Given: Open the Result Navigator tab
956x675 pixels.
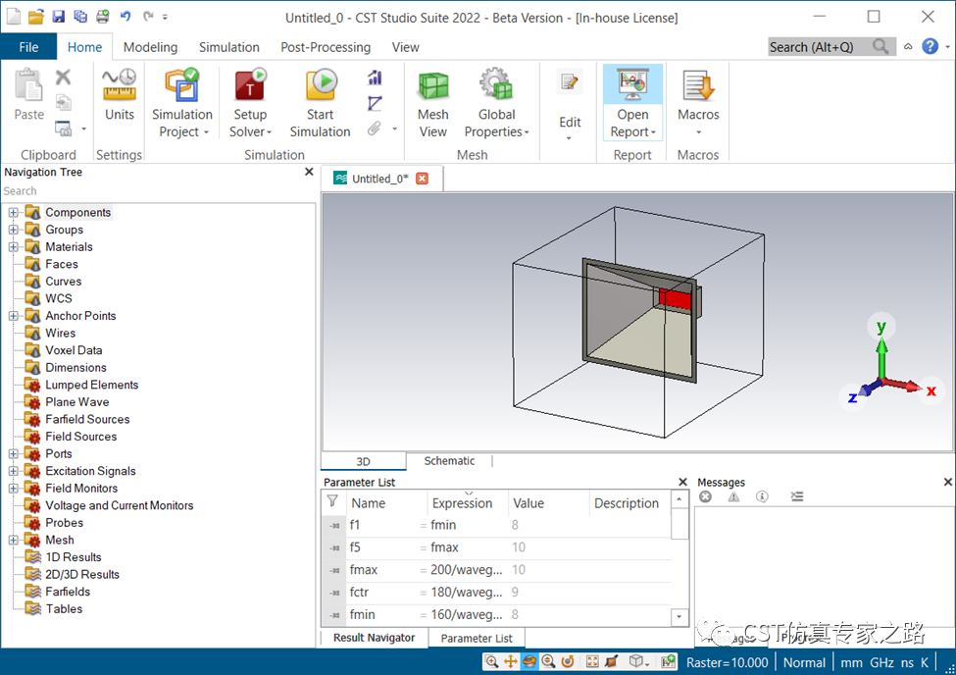Looking at the screenshot, I should click(374, 638).
